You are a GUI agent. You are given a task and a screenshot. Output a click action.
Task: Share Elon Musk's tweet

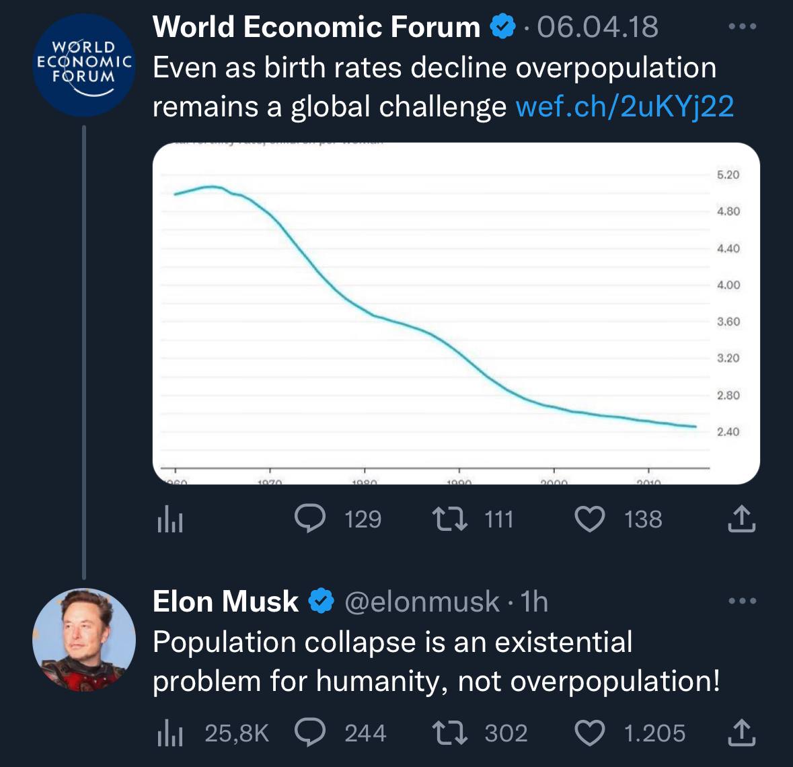coord(741,733)
